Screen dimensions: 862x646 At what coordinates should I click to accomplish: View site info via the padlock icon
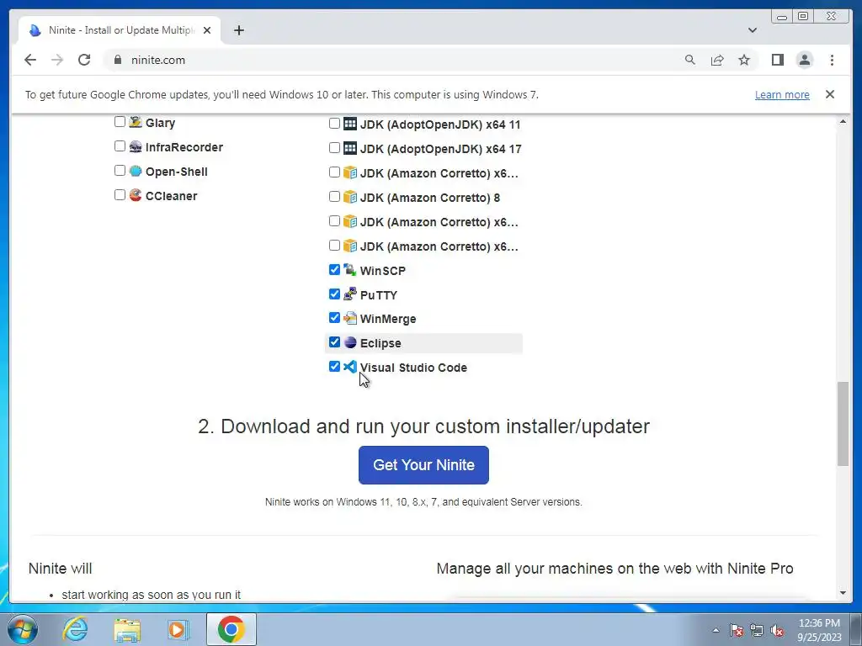click(x=118, y=60)
